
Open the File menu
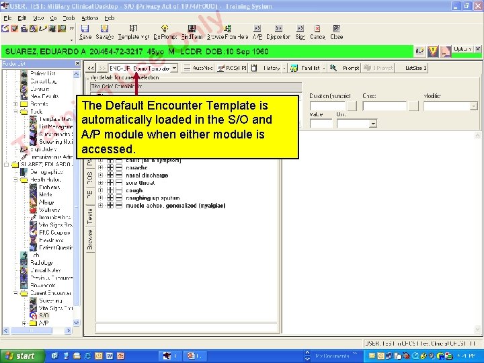7,18
